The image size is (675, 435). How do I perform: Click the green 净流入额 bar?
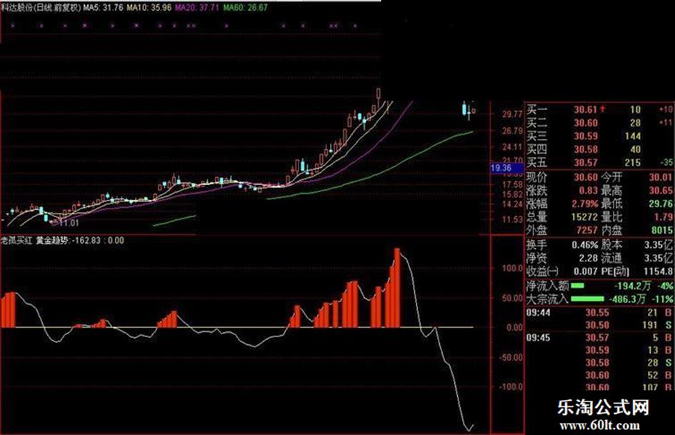577,285
